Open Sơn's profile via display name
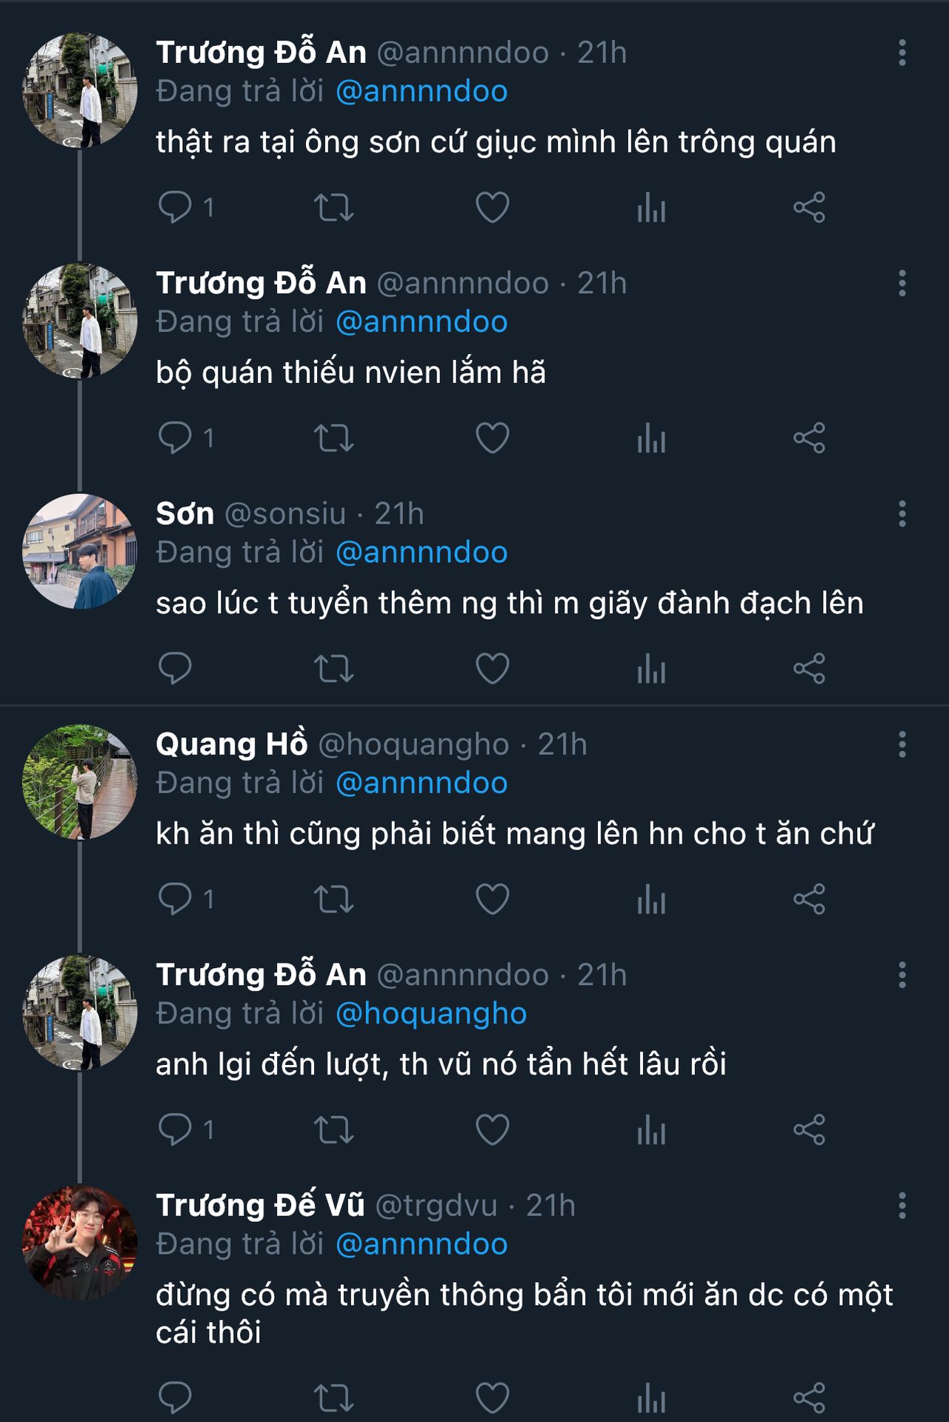The width and height of the screenshot is (949, 1422). click(184, 513)
